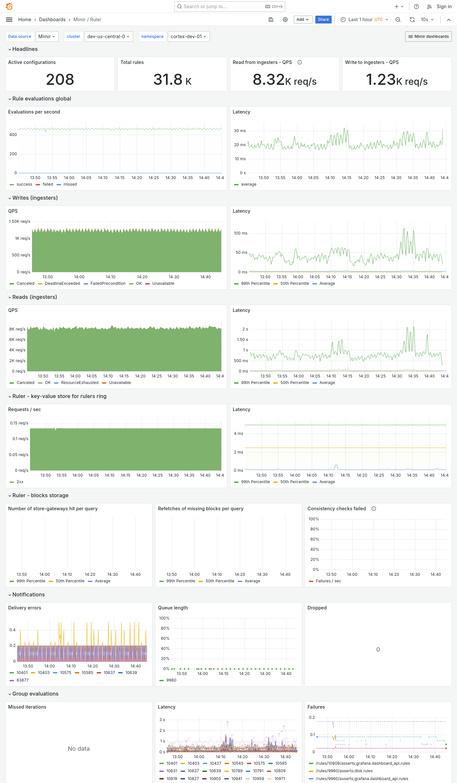The image size is (457, 783).
Task: Open the hamburger navigation menu
Action: point(9,20)
